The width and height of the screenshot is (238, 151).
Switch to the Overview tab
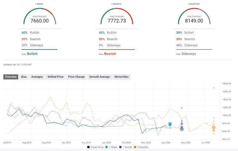11,77
